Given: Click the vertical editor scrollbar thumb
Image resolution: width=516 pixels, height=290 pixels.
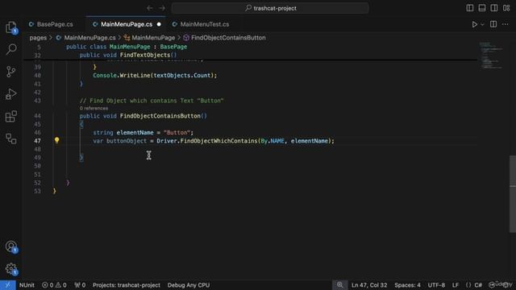Looking at the screenshot, I should point(513,194).
